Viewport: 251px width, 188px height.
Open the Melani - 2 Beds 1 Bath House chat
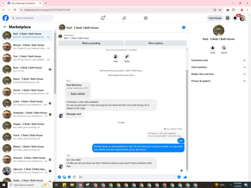[x=27, y=148]
